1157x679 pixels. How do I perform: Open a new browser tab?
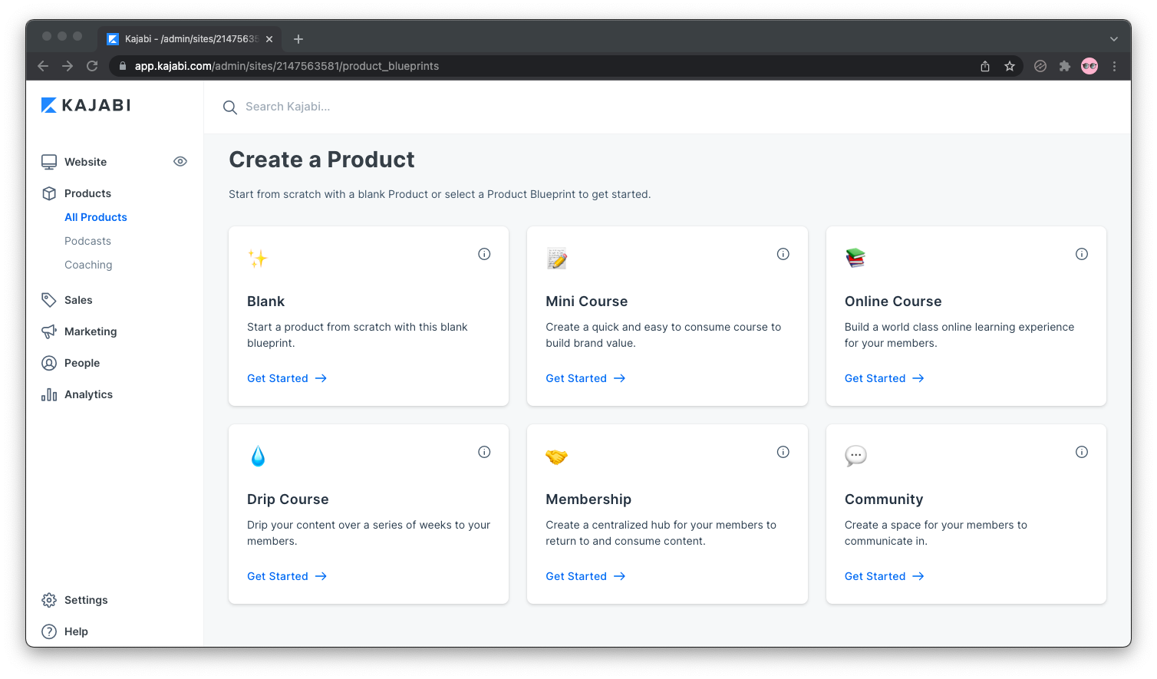pos(298,39)
